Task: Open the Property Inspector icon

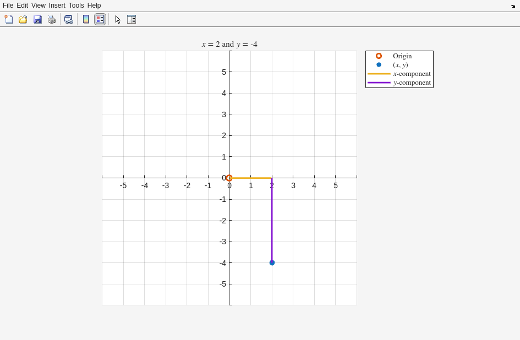Action: tap(132, 19)
